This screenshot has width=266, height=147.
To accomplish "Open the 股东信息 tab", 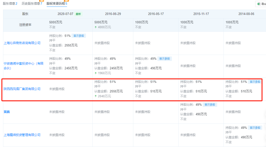I will [x=10, y=3].
